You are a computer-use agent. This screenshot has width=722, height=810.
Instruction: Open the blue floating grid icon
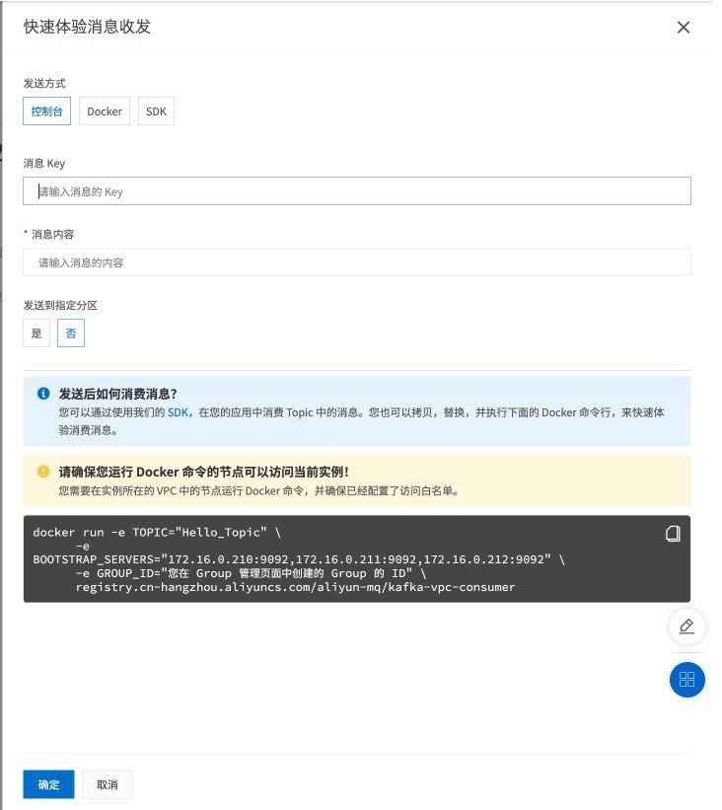687,680
